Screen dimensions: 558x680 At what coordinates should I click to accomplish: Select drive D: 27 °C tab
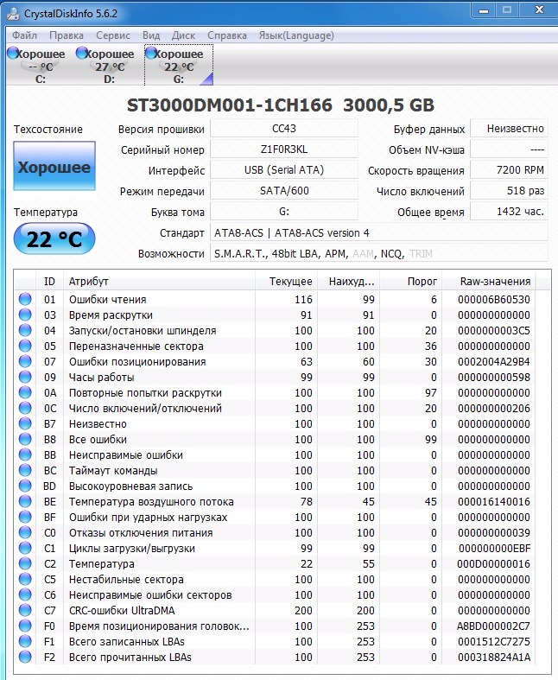109,65
